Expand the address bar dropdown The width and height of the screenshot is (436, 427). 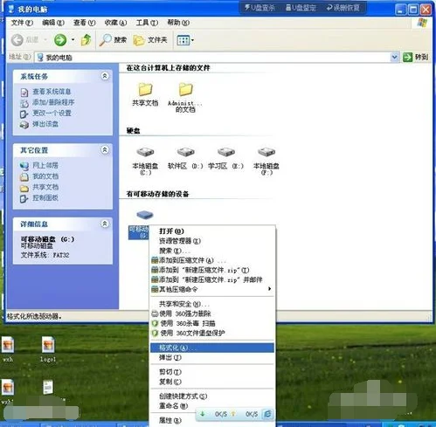394,57
